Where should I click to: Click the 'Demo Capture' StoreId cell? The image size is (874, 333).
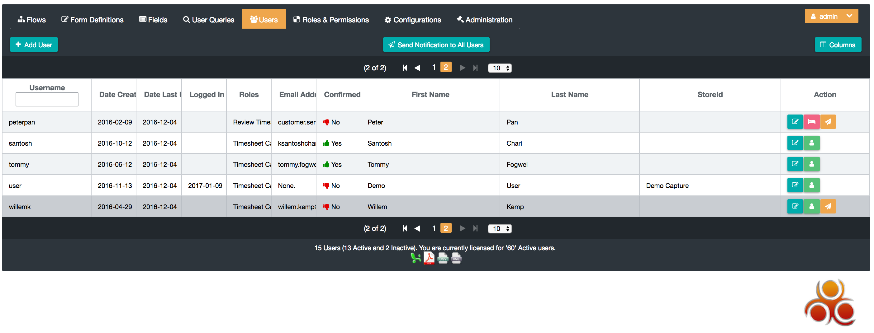coord(710,185)
